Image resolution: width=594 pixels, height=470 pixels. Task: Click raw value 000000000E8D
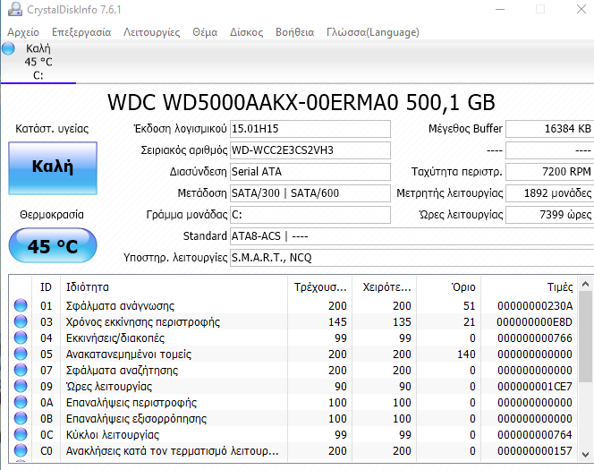click(535, 321)
